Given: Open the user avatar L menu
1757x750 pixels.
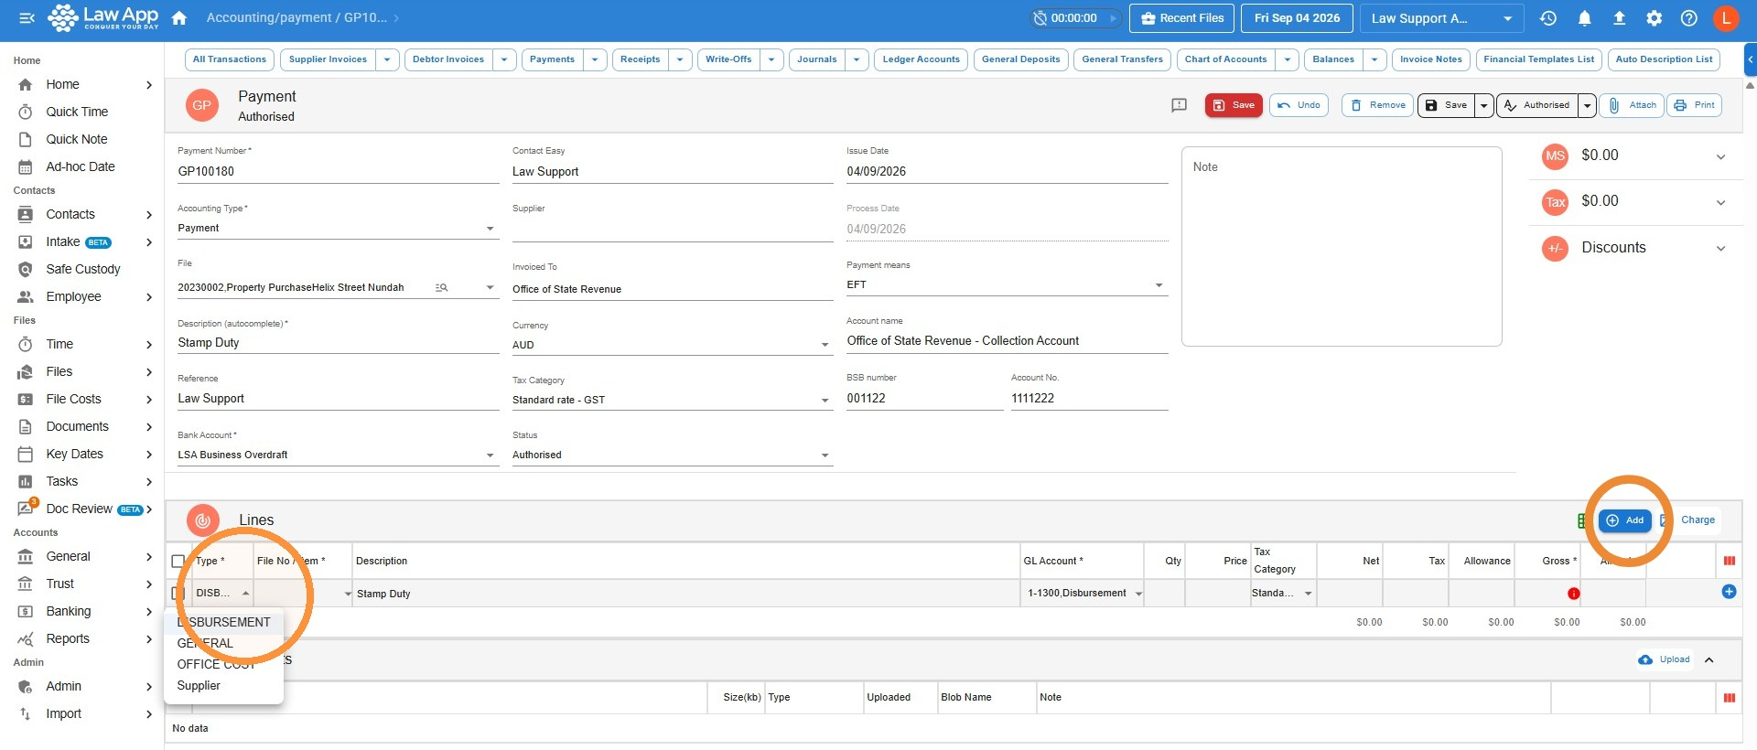Looking at the screenshot, I should pos(1726,18).
